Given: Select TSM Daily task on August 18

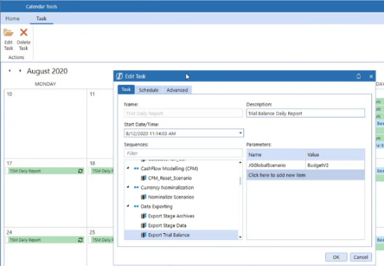Looking at the screenshot, I should point(101,171).
